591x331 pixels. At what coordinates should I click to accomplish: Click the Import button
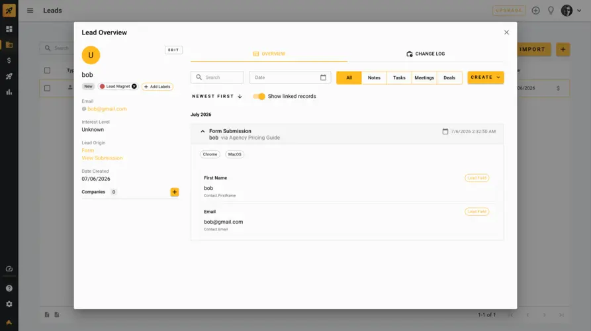tap(532, 50)
